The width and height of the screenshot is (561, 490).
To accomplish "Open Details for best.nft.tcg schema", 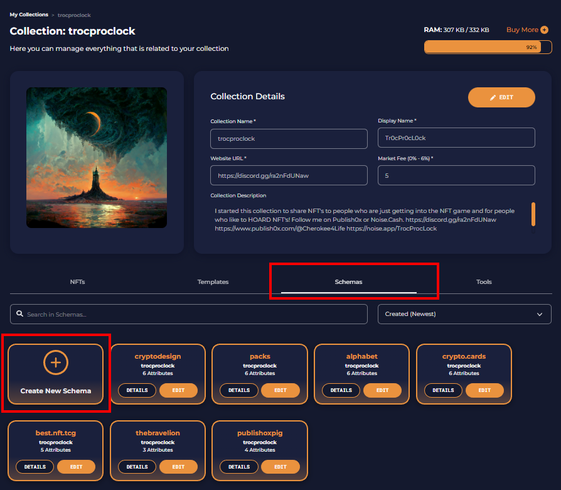I will 35,467.
